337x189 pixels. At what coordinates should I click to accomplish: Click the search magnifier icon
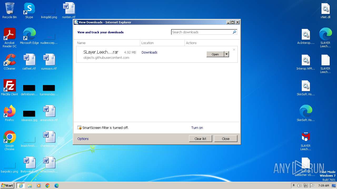(234, 32)
